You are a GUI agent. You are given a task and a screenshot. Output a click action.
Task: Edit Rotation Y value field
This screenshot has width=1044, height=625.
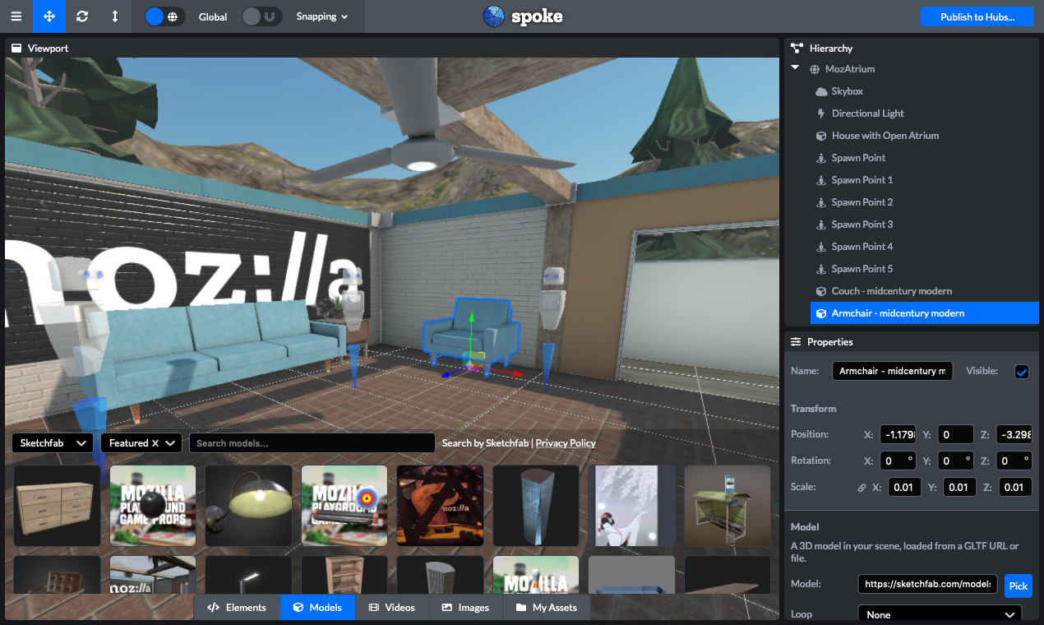point(955,461)
